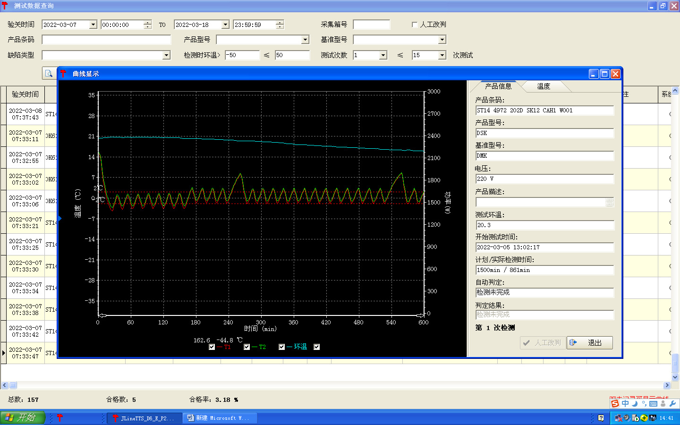Expand the 产品型号 dropdown
The height and width of the screenshot is (425, 680).
pyautogui.click(x=305, y=40)
